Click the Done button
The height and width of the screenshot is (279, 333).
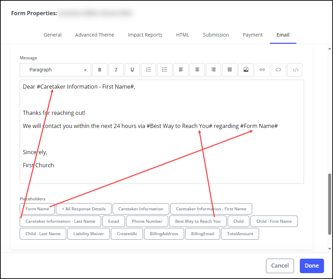click(x=311, y=266)
